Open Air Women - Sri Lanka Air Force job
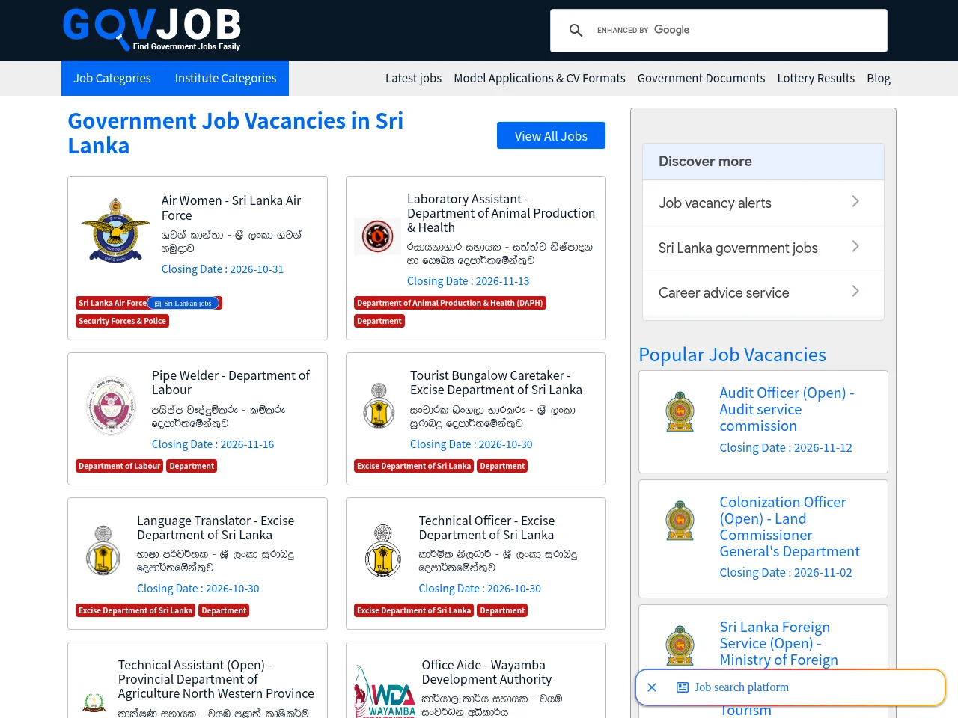This screenshot has width=958, height=718. tap(231, 208)
